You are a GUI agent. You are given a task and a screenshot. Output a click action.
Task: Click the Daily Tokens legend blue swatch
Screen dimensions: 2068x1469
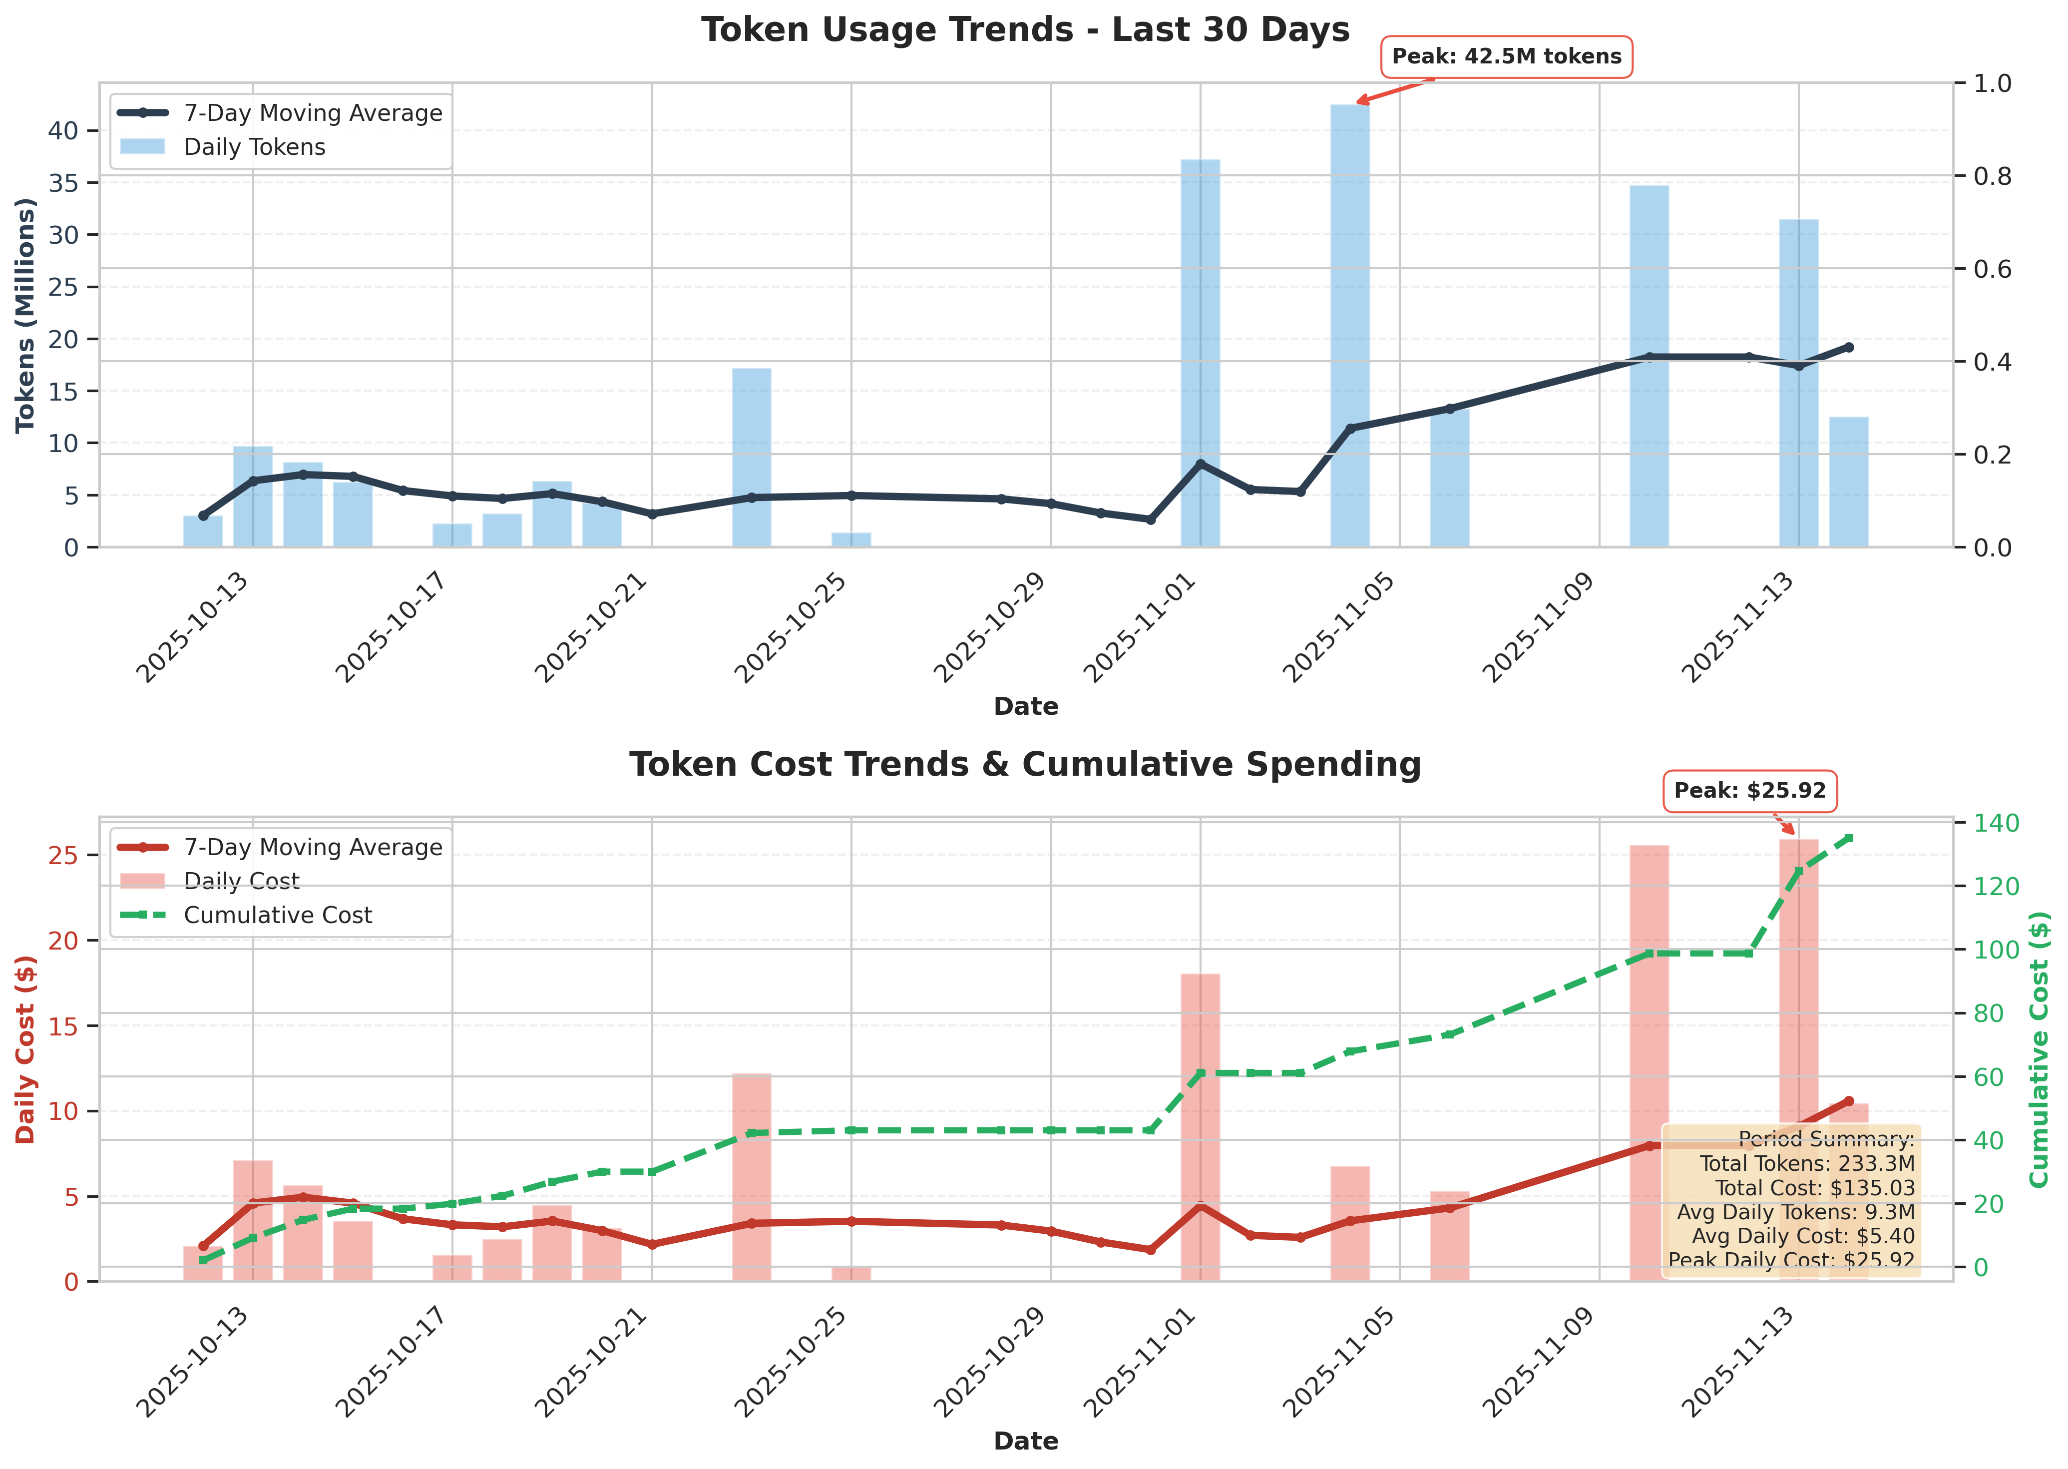[x=143, y=147]
